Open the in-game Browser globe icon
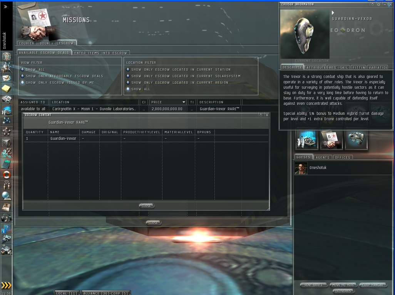The image size is (395, 295). [6, 196]
